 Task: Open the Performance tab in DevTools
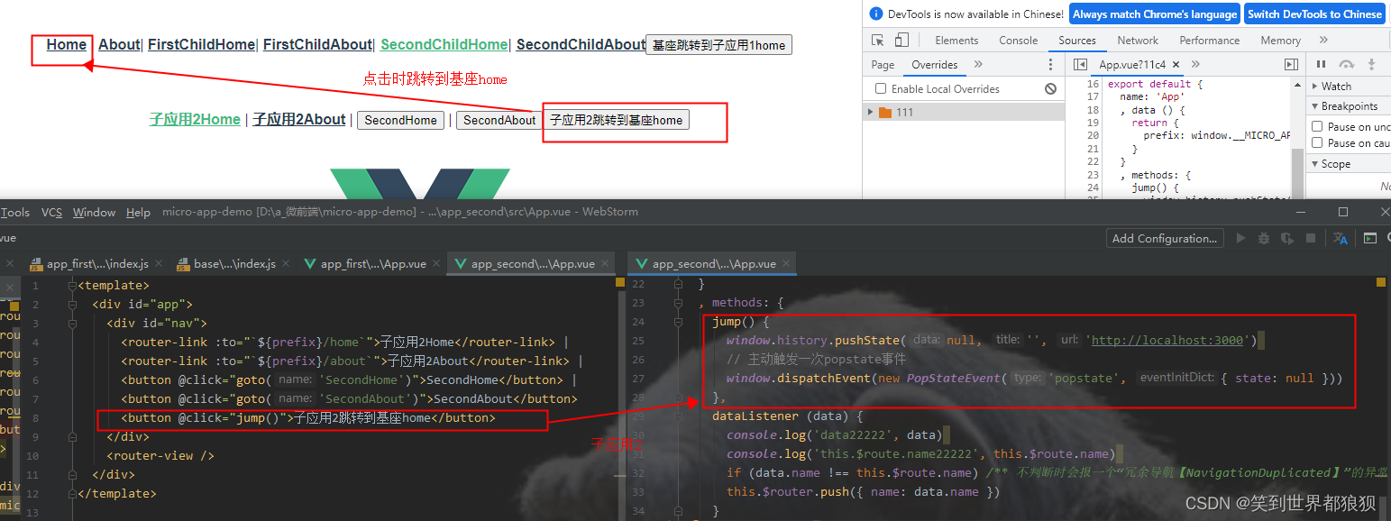[1209, 41]
